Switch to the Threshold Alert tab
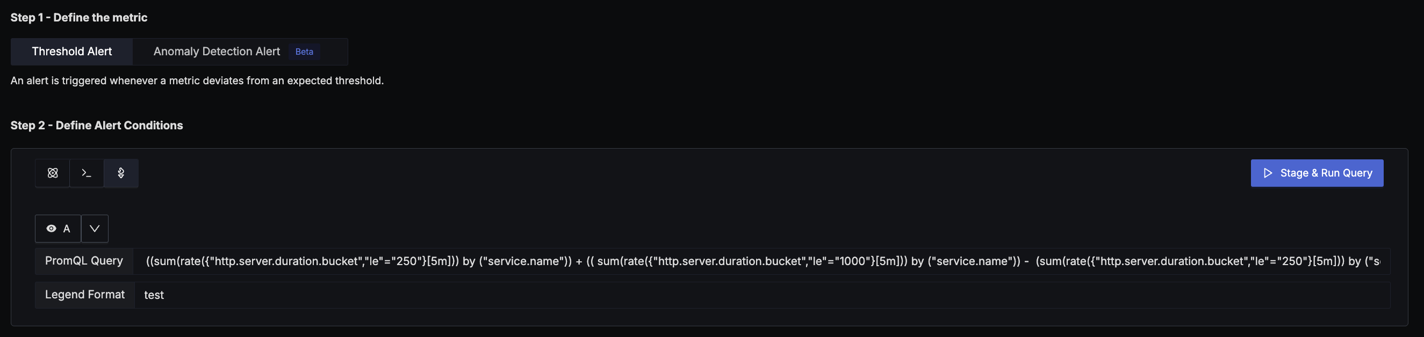This screenshot has height=337, width=1424. coord(72,52)
